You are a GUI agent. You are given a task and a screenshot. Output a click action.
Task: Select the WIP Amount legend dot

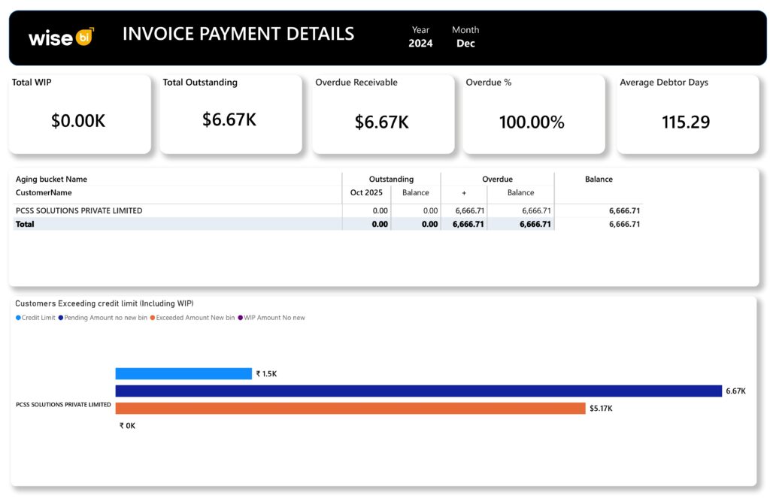pos(241,318)
